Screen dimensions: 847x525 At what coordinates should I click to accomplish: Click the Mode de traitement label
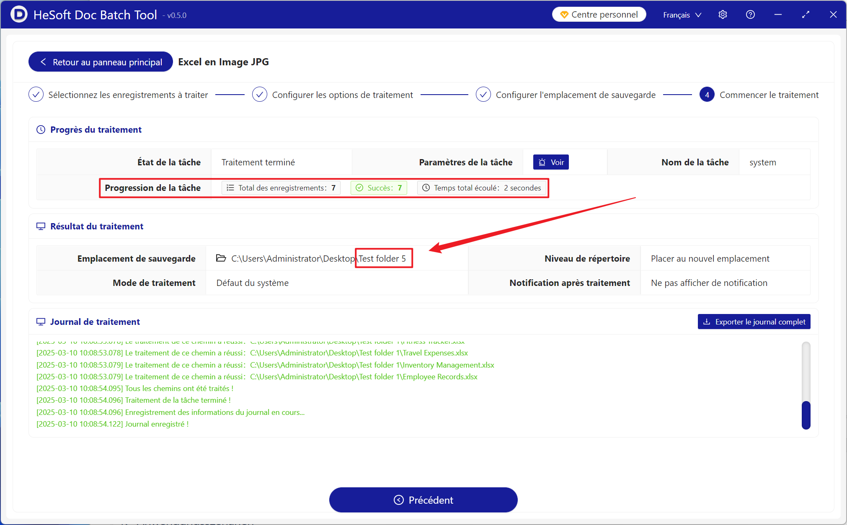154,283
